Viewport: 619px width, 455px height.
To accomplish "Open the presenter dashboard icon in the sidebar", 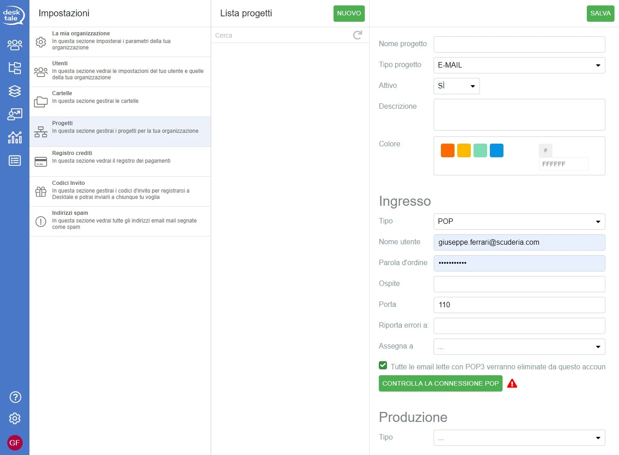I will pyautogui.click(x=15, y=114).
